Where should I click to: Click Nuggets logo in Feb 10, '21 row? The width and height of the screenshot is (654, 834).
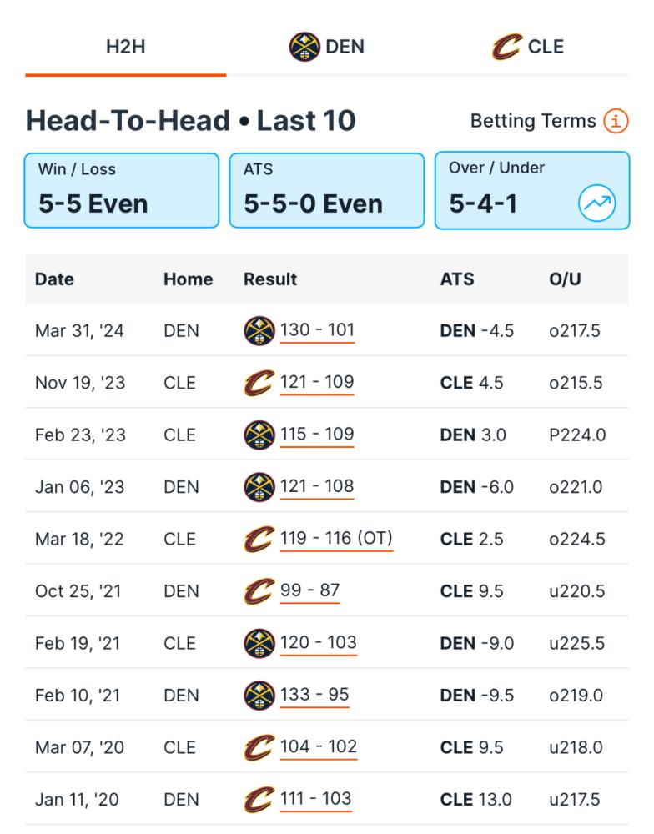(259, 696)
